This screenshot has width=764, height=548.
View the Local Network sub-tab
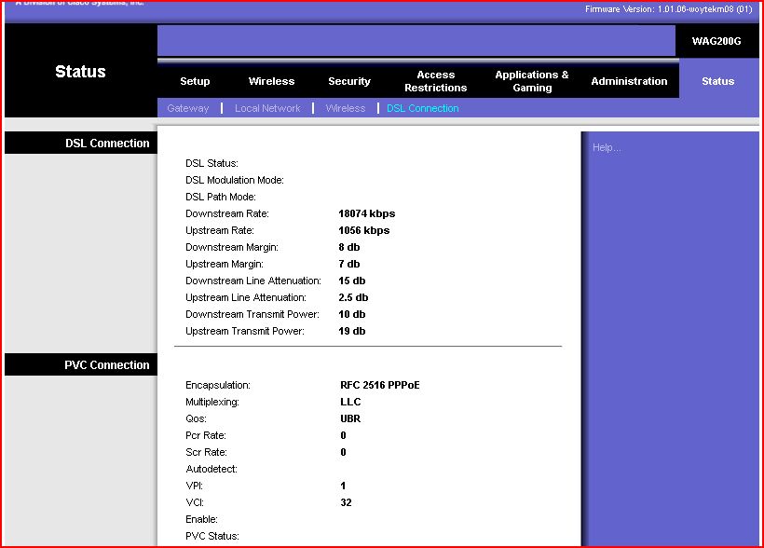click(267, 108)
